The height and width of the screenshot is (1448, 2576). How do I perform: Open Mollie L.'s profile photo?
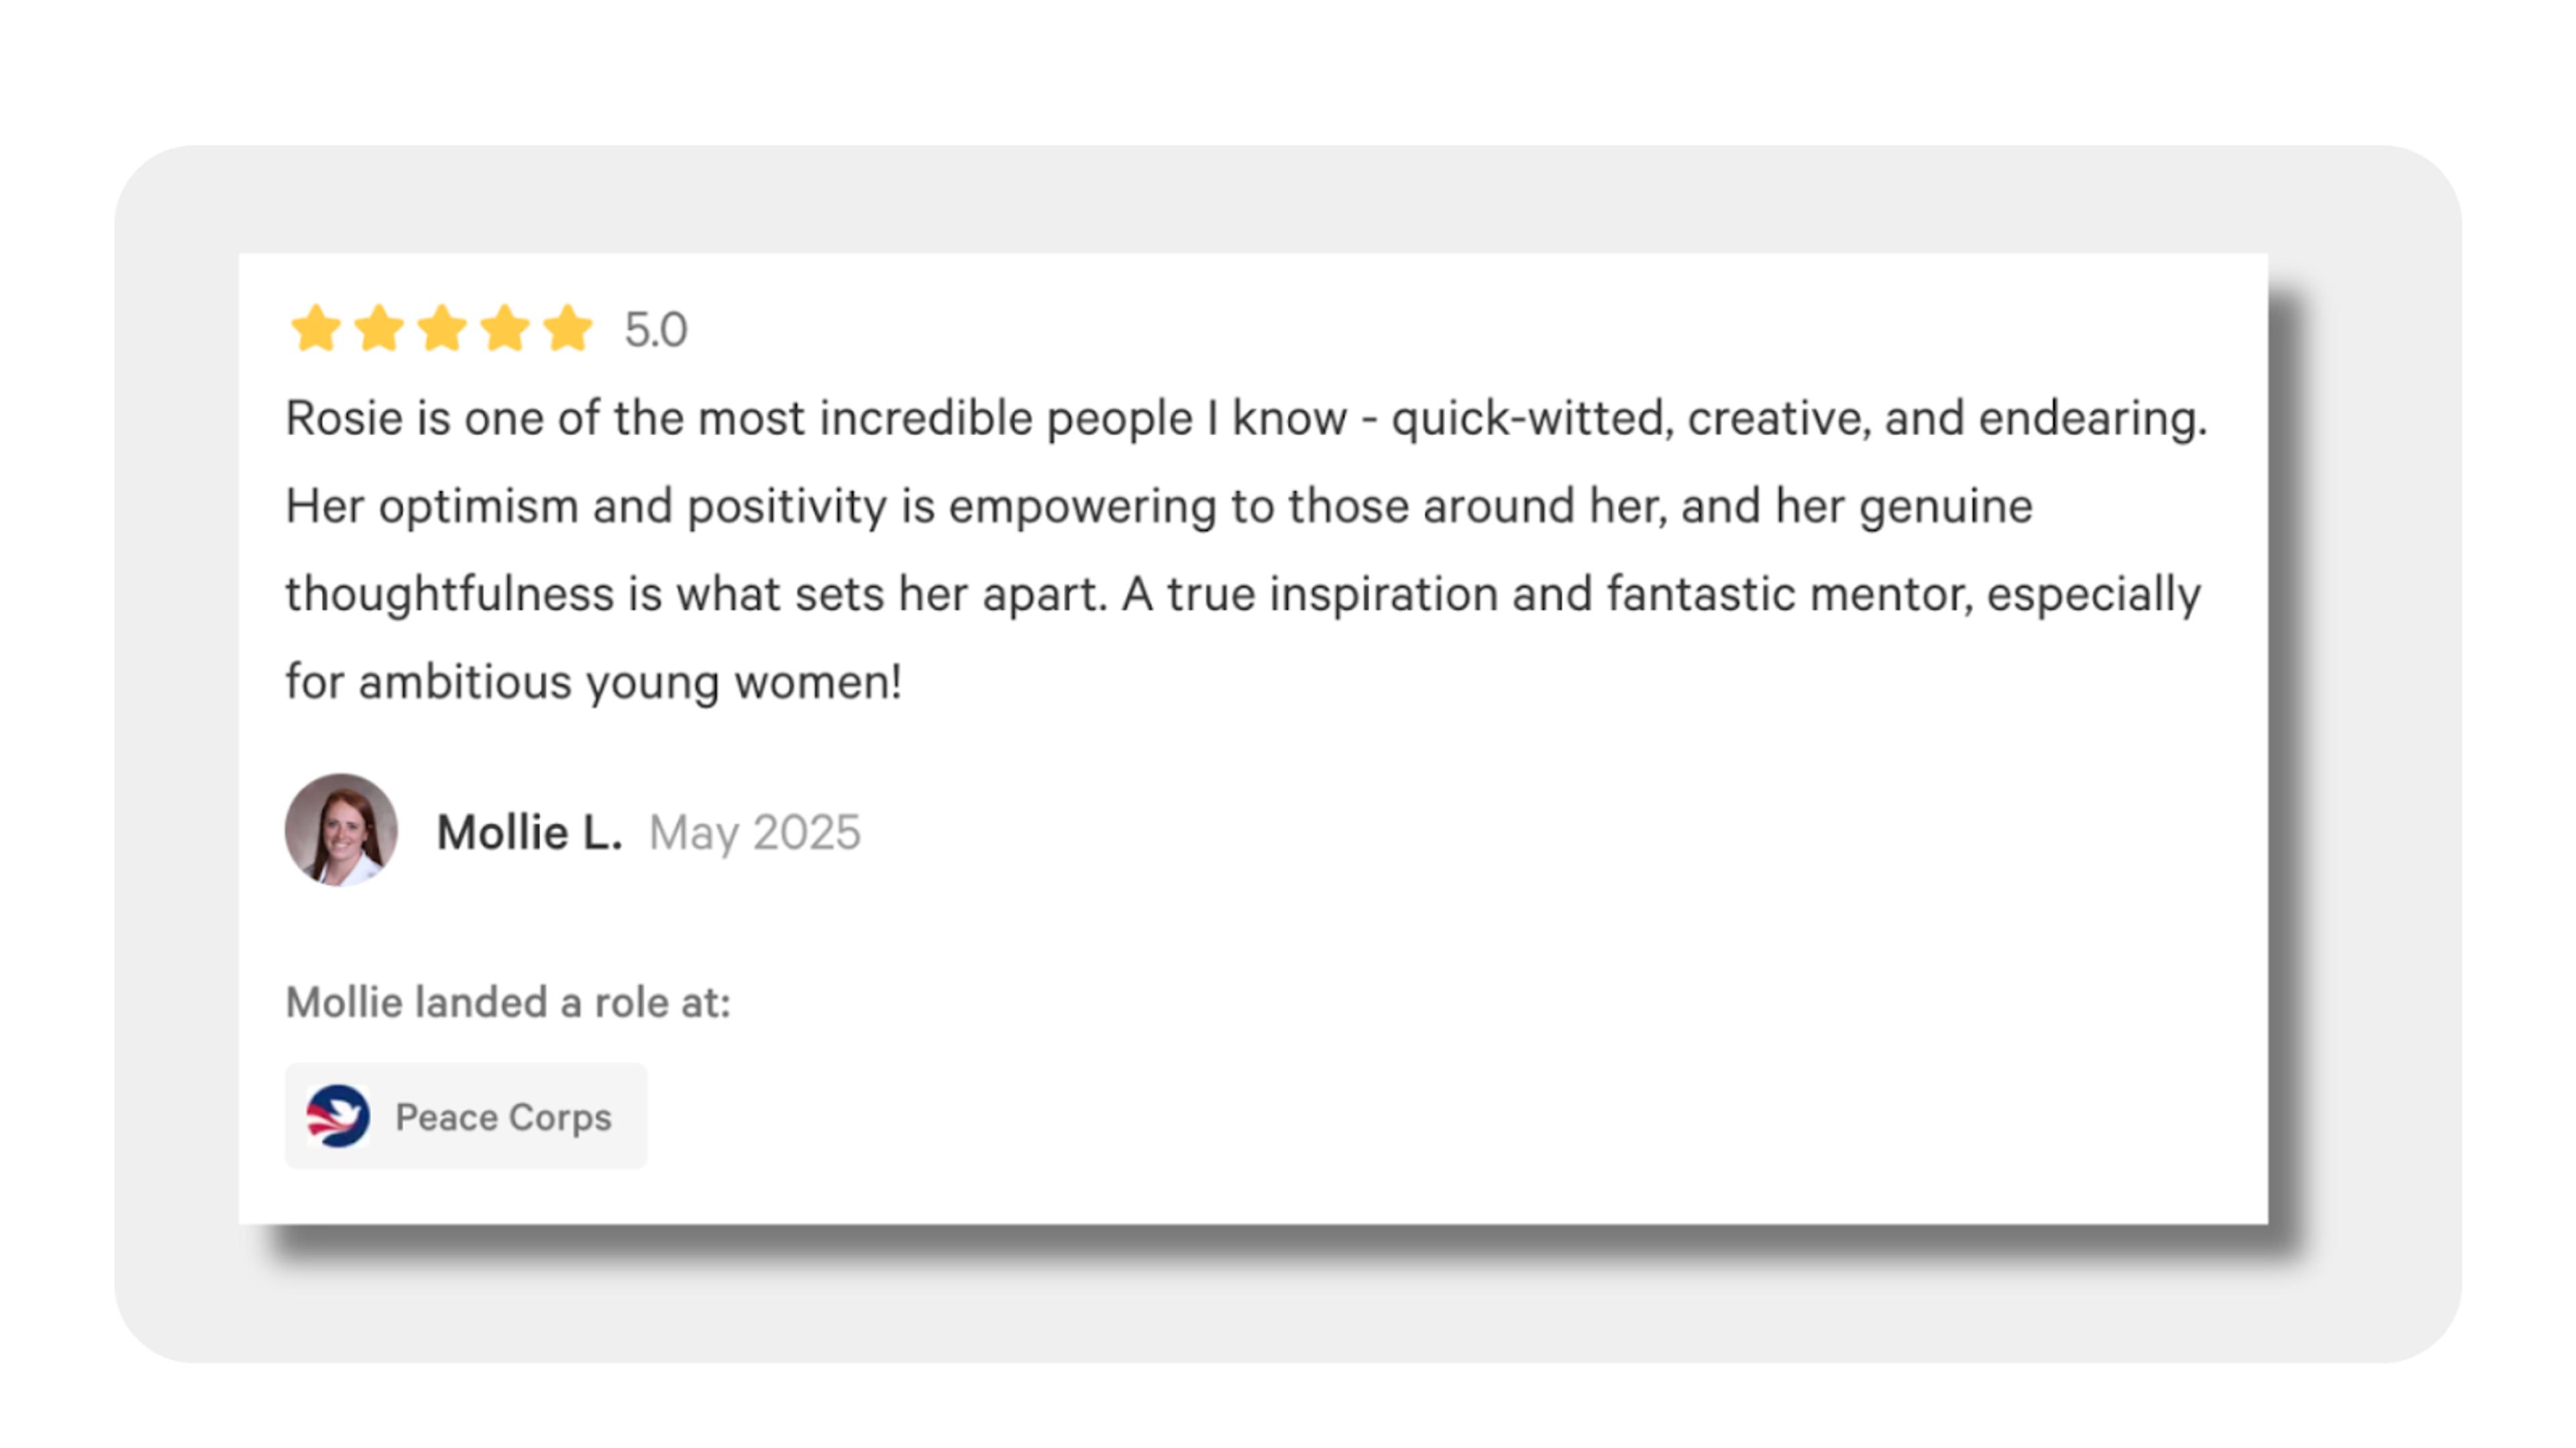tap(341, 829)
